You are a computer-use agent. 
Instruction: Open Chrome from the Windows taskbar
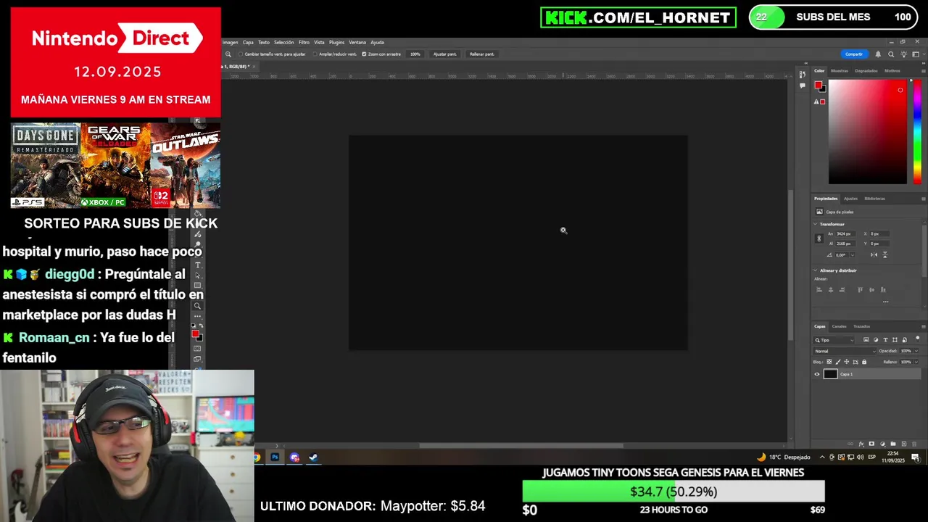[257, 457]
